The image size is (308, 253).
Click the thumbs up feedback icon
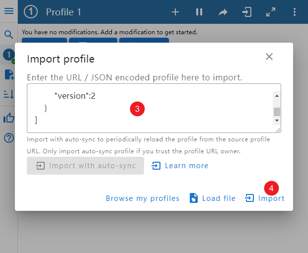click(x=9, y=118)
